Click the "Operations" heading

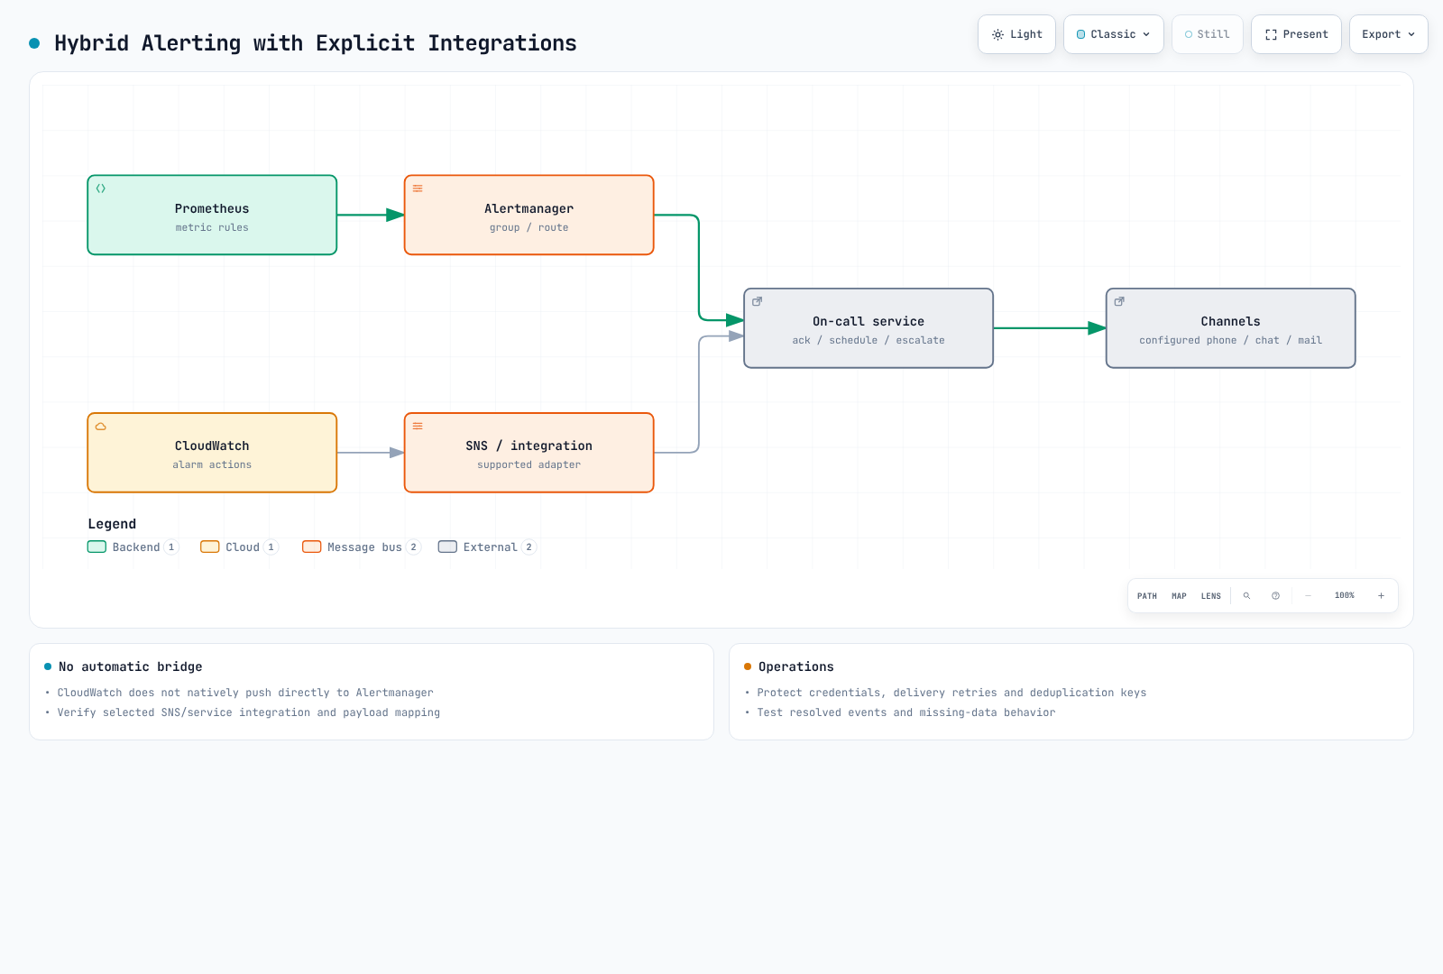pyautogui.click(x=796, y=666)
